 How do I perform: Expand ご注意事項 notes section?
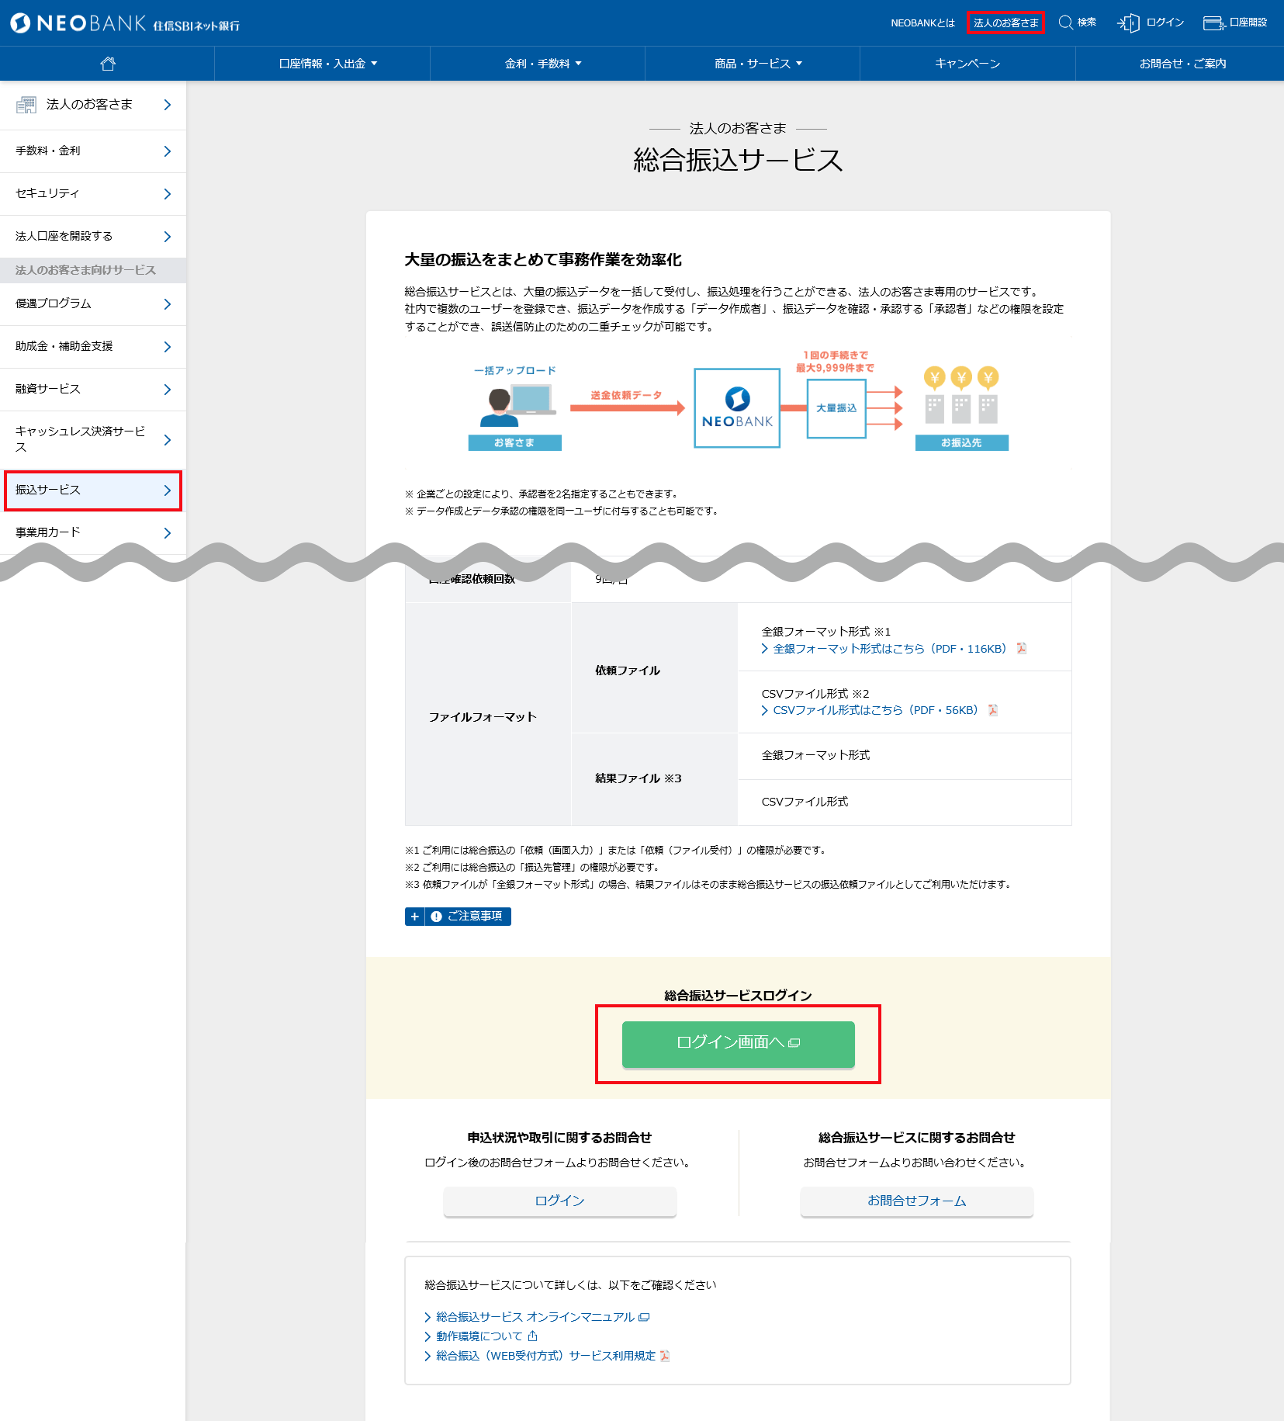pyautogui.click(x=458, y=917)
